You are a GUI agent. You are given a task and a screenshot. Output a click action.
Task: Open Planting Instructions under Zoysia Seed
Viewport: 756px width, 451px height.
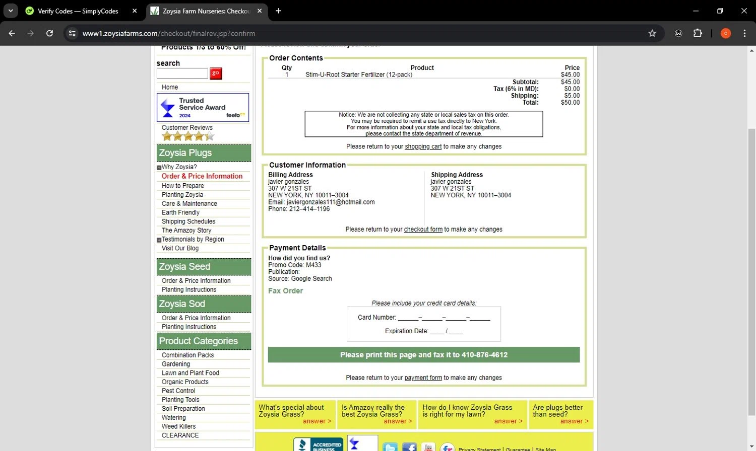(189, 290)
